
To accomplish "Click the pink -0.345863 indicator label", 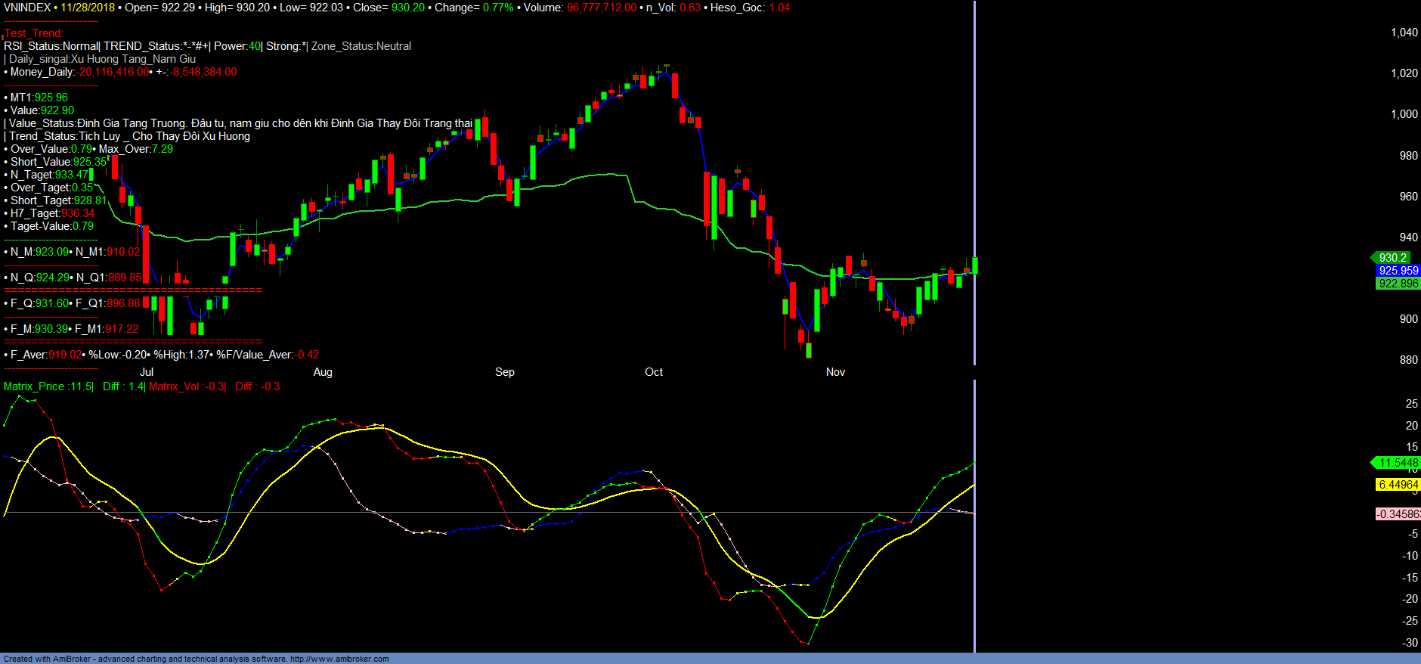I will (x=1398, y=514).
